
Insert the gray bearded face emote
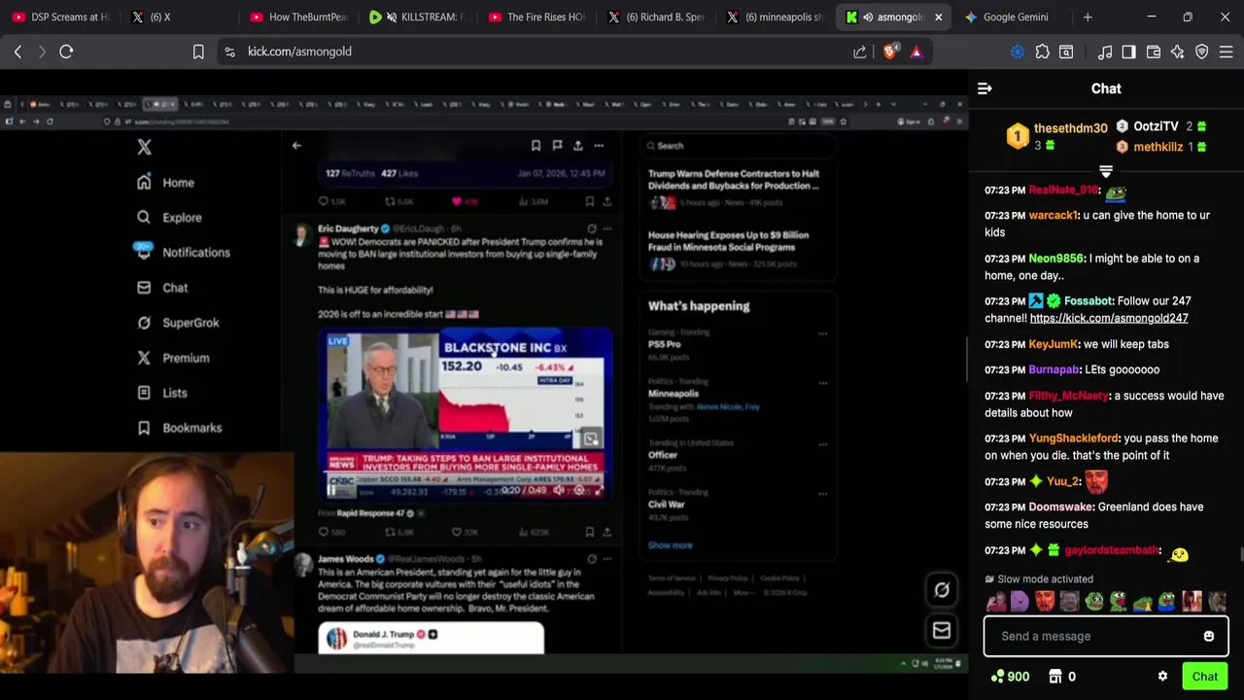tap(1069, 602)
